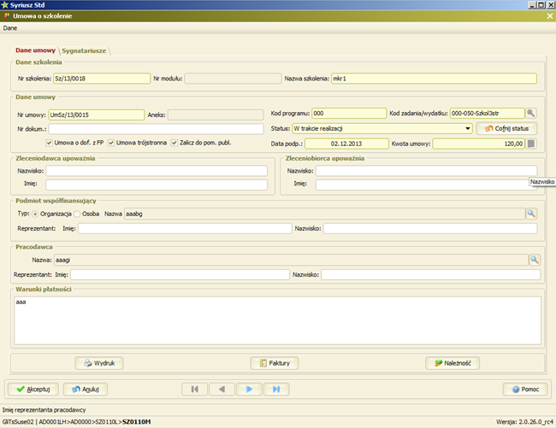Toggle Zalicz do pom. publ. checkbox
Viewport: 556px width, 428px height.
click(174, 143)
